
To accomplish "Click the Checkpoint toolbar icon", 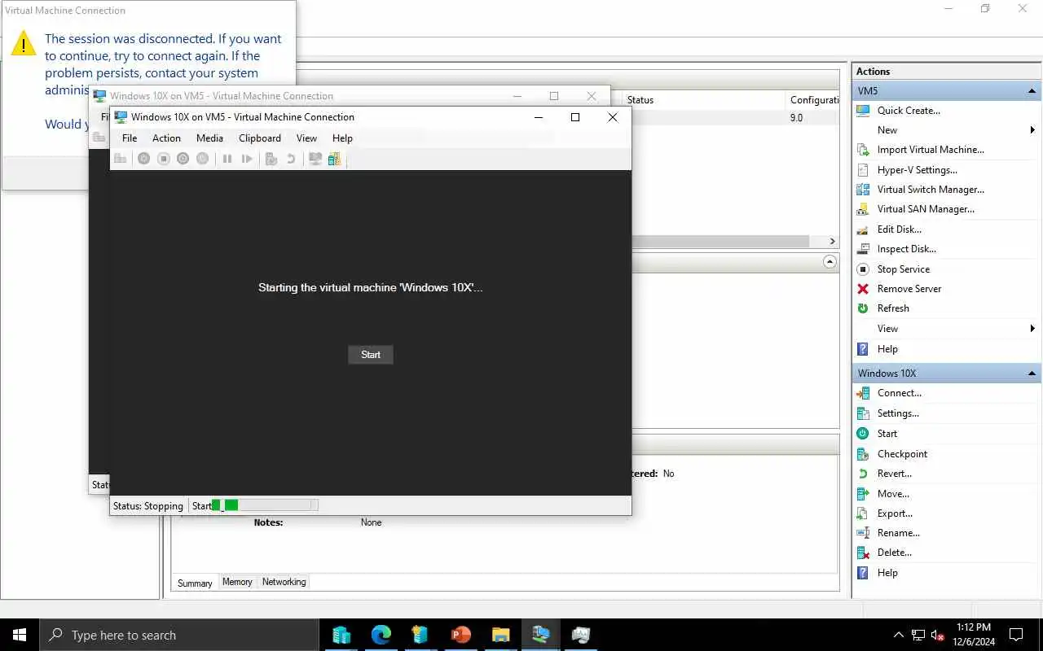I will click(272, 159).
